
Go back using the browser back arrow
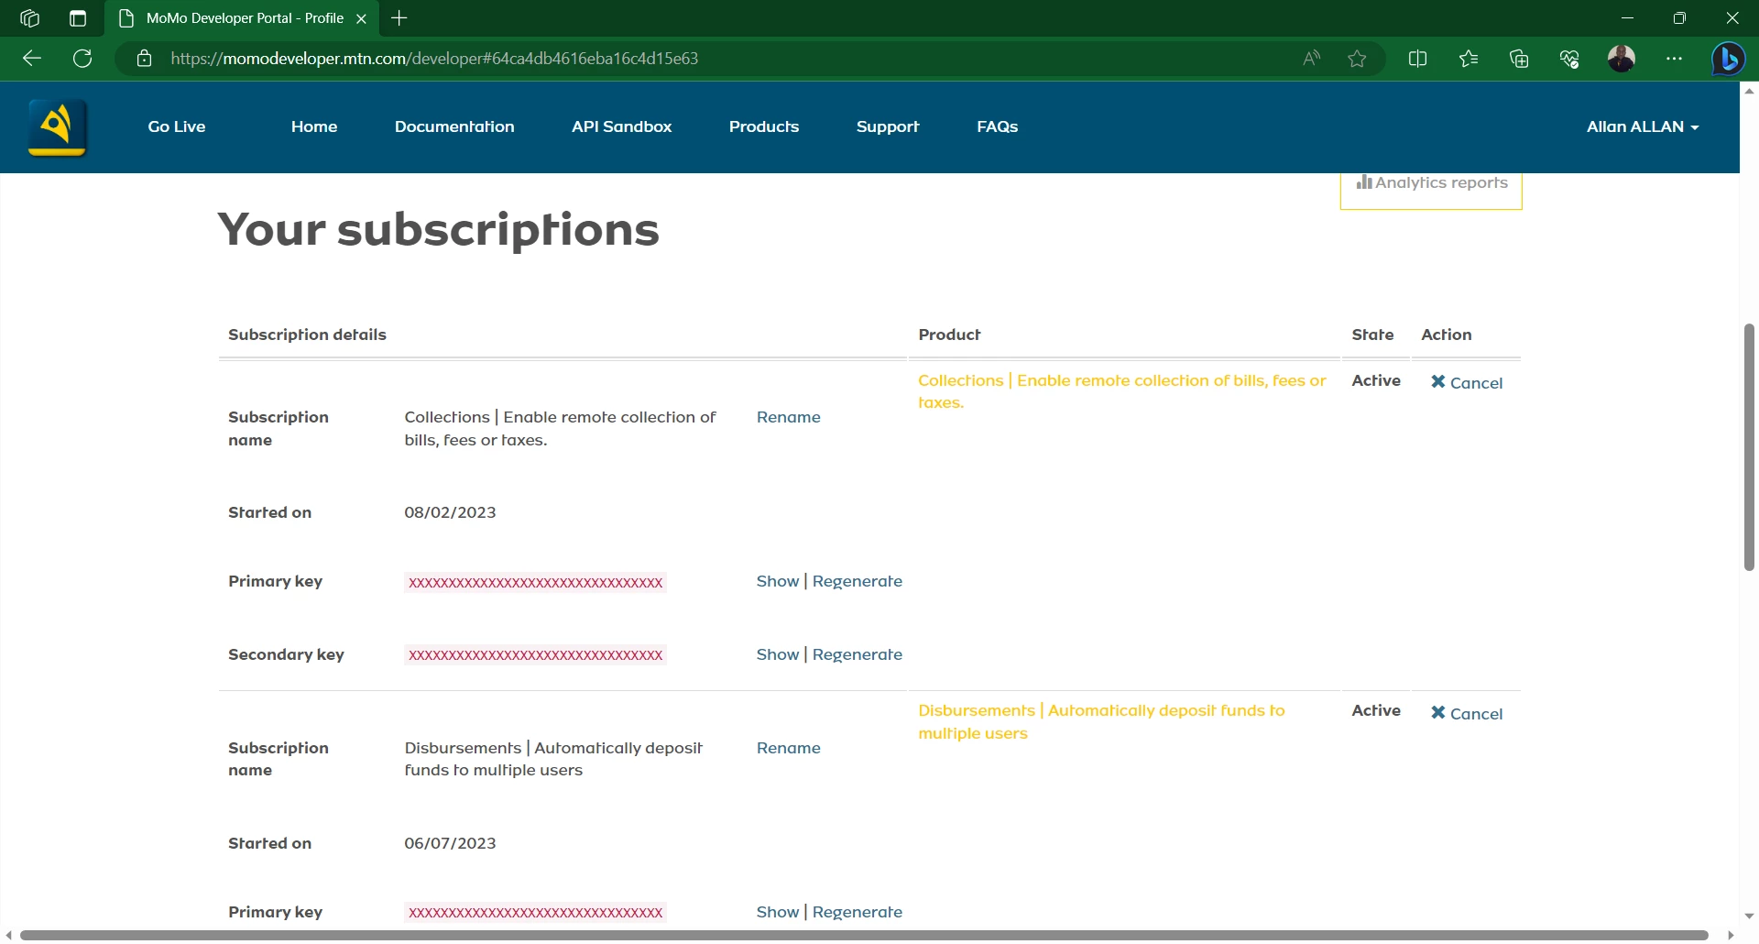32,59
